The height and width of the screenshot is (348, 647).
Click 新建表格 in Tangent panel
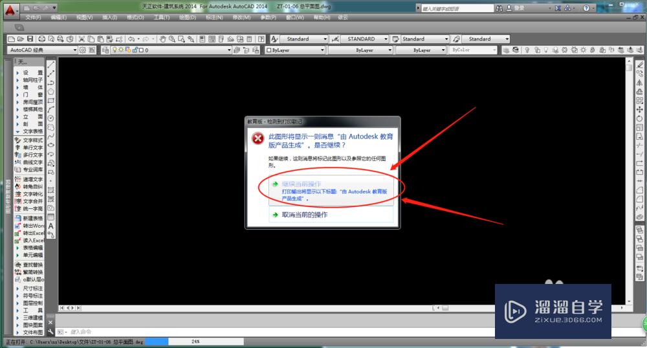point(29,218)
